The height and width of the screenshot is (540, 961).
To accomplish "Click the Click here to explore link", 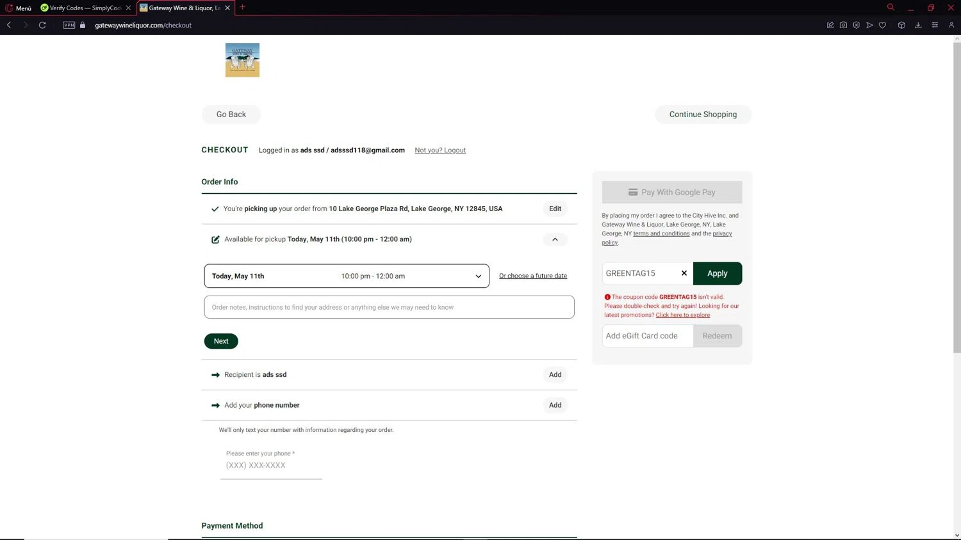I will [x=683, y=315].
